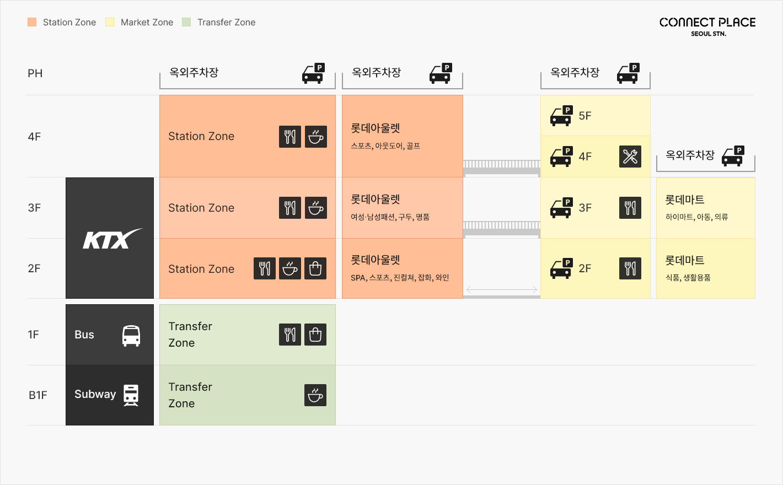Click 옥외주차장 label above 롯데아울렛
Image resolution: width=783 pixels, height=485 pixels.
coord(377,72)
